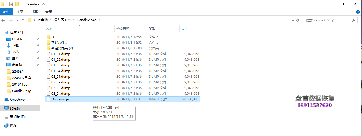
Task: Select 新加卷 (E:) drive in sidebar
Action: [x=18, y=117]
